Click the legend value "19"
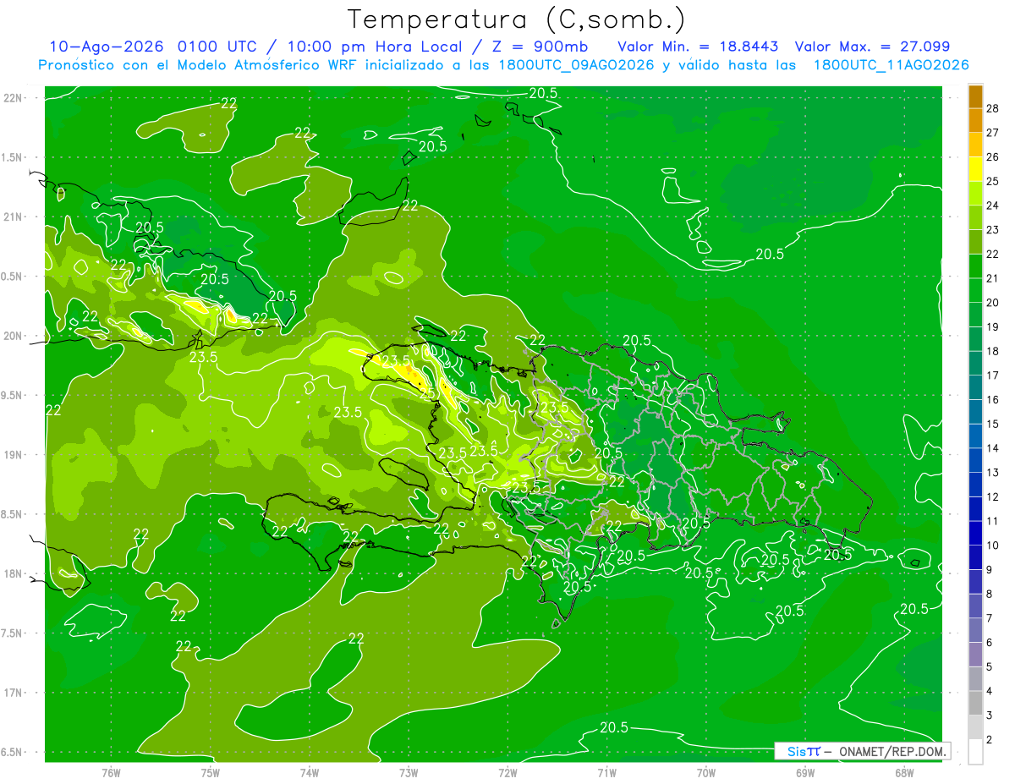 pos(993,326)
